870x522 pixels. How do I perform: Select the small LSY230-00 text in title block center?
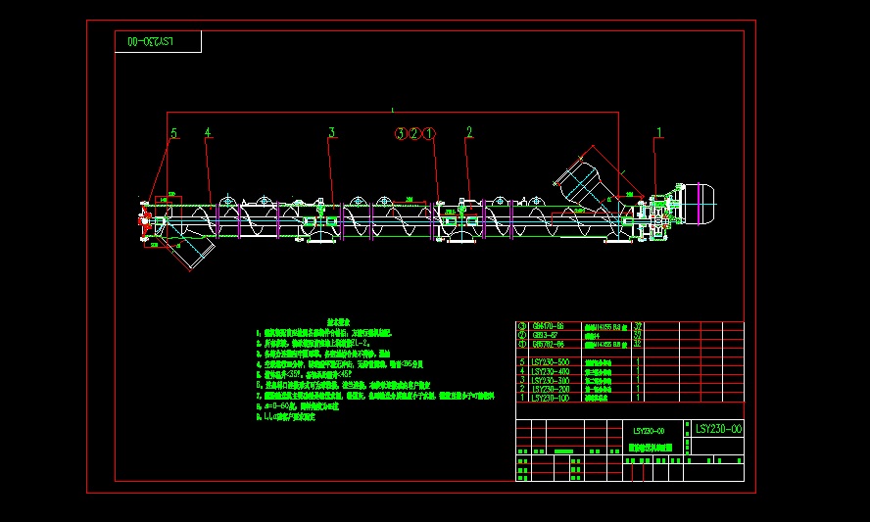649,431
